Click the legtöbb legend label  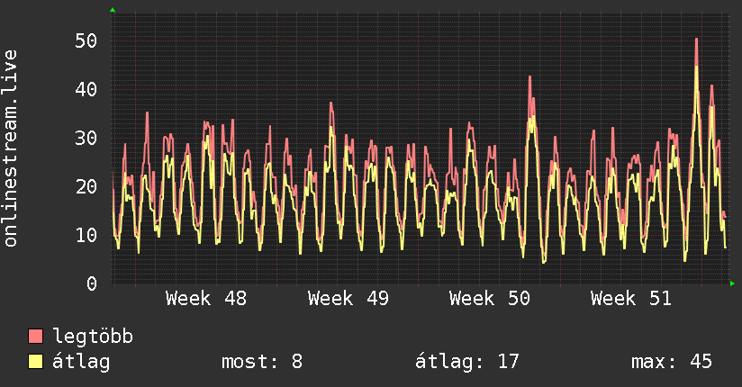click(93, 337)
